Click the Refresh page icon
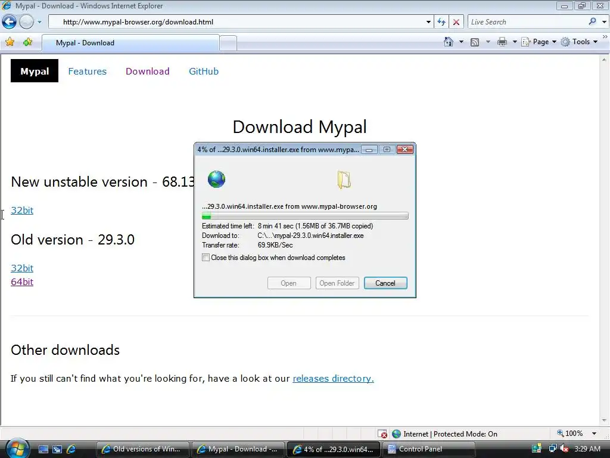 click(441, 22)
